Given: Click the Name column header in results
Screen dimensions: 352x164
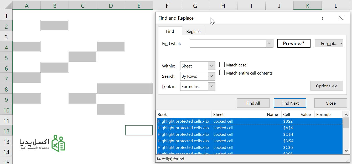Looking at the screenshot, I should (x=273, y=114).
